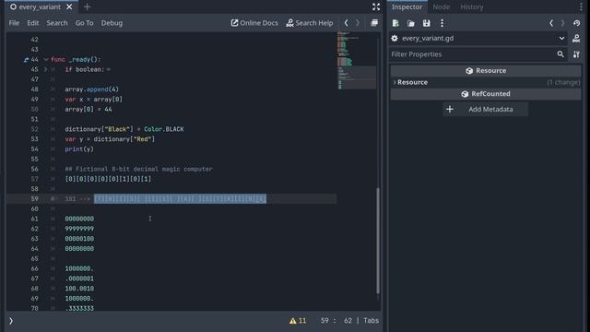This screenshot has width=590, height=332.
Task: Expand the Resource property group
Action: (x=486, y=82)
